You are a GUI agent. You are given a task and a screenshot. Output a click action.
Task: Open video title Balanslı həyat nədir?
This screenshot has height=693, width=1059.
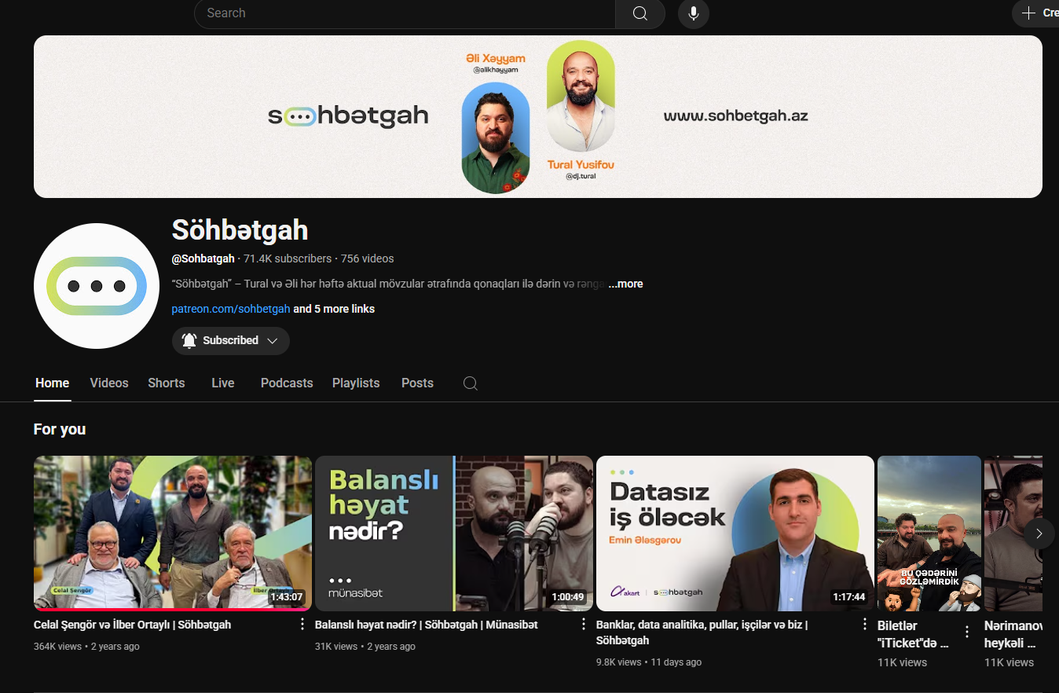click(426, 625)
